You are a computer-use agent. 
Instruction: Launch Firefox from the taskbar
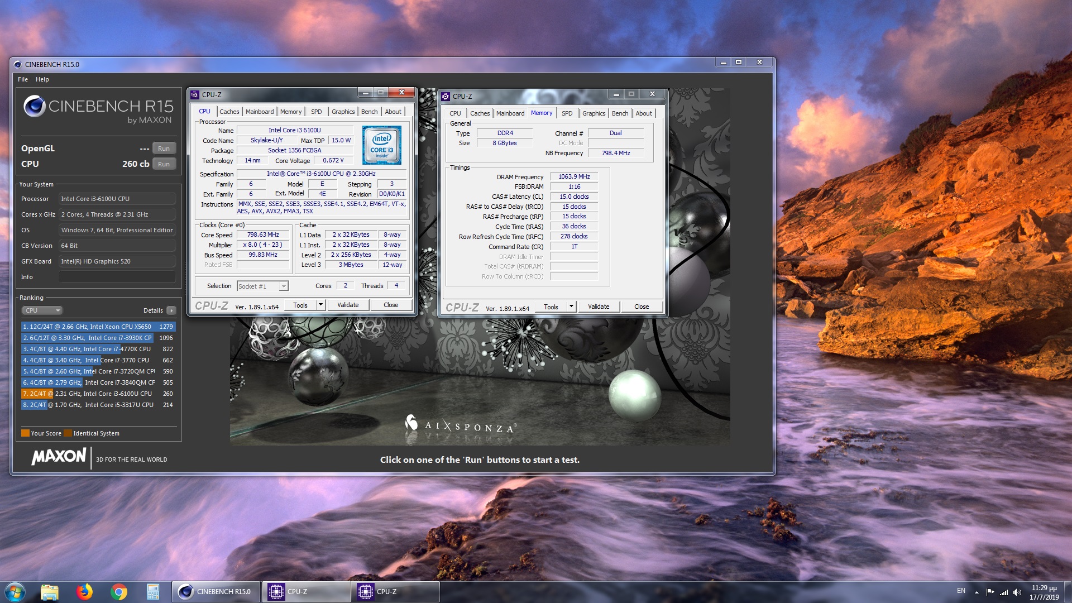(x=84, y=592)
